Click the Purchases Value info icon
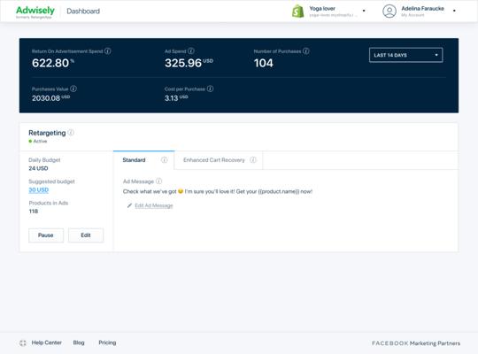Image resolution: width=478 pixels, height=354 pixels. pyautogui.click(x=73, y=88)
